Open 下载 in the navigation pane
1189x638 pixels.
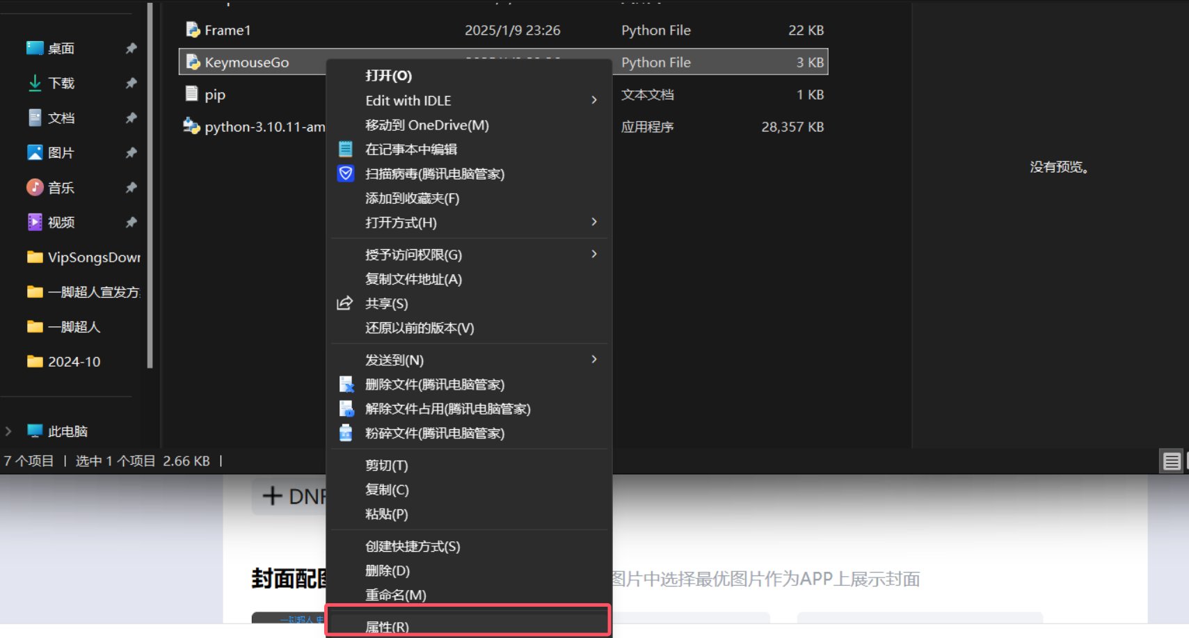coord(61,83)
